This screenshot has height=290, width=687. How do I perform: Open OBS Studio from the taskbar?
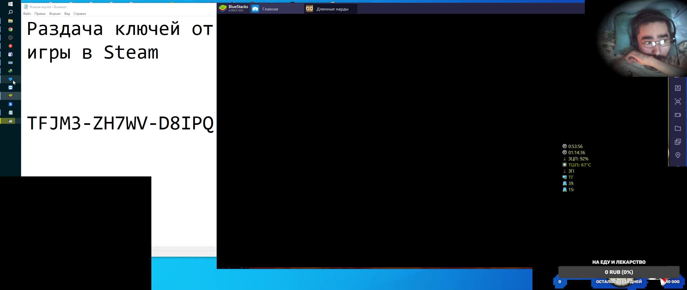pos(10,38)
